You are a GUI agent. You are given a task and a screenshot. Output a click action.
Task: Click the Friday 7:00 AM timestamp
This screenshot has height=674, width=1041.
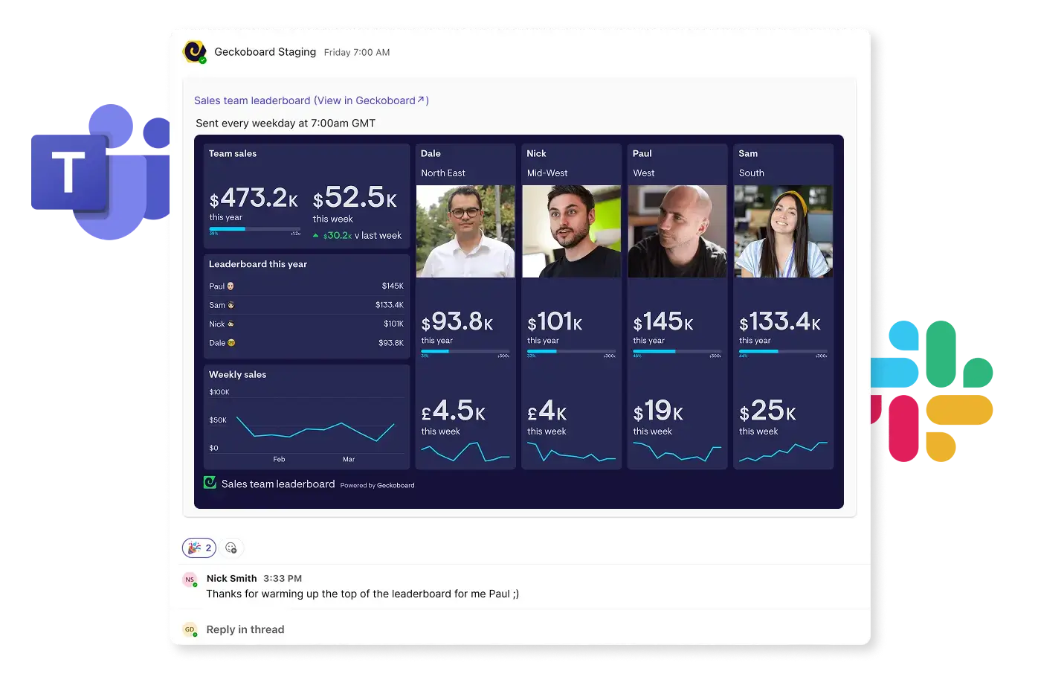click(x=357, y=52)
